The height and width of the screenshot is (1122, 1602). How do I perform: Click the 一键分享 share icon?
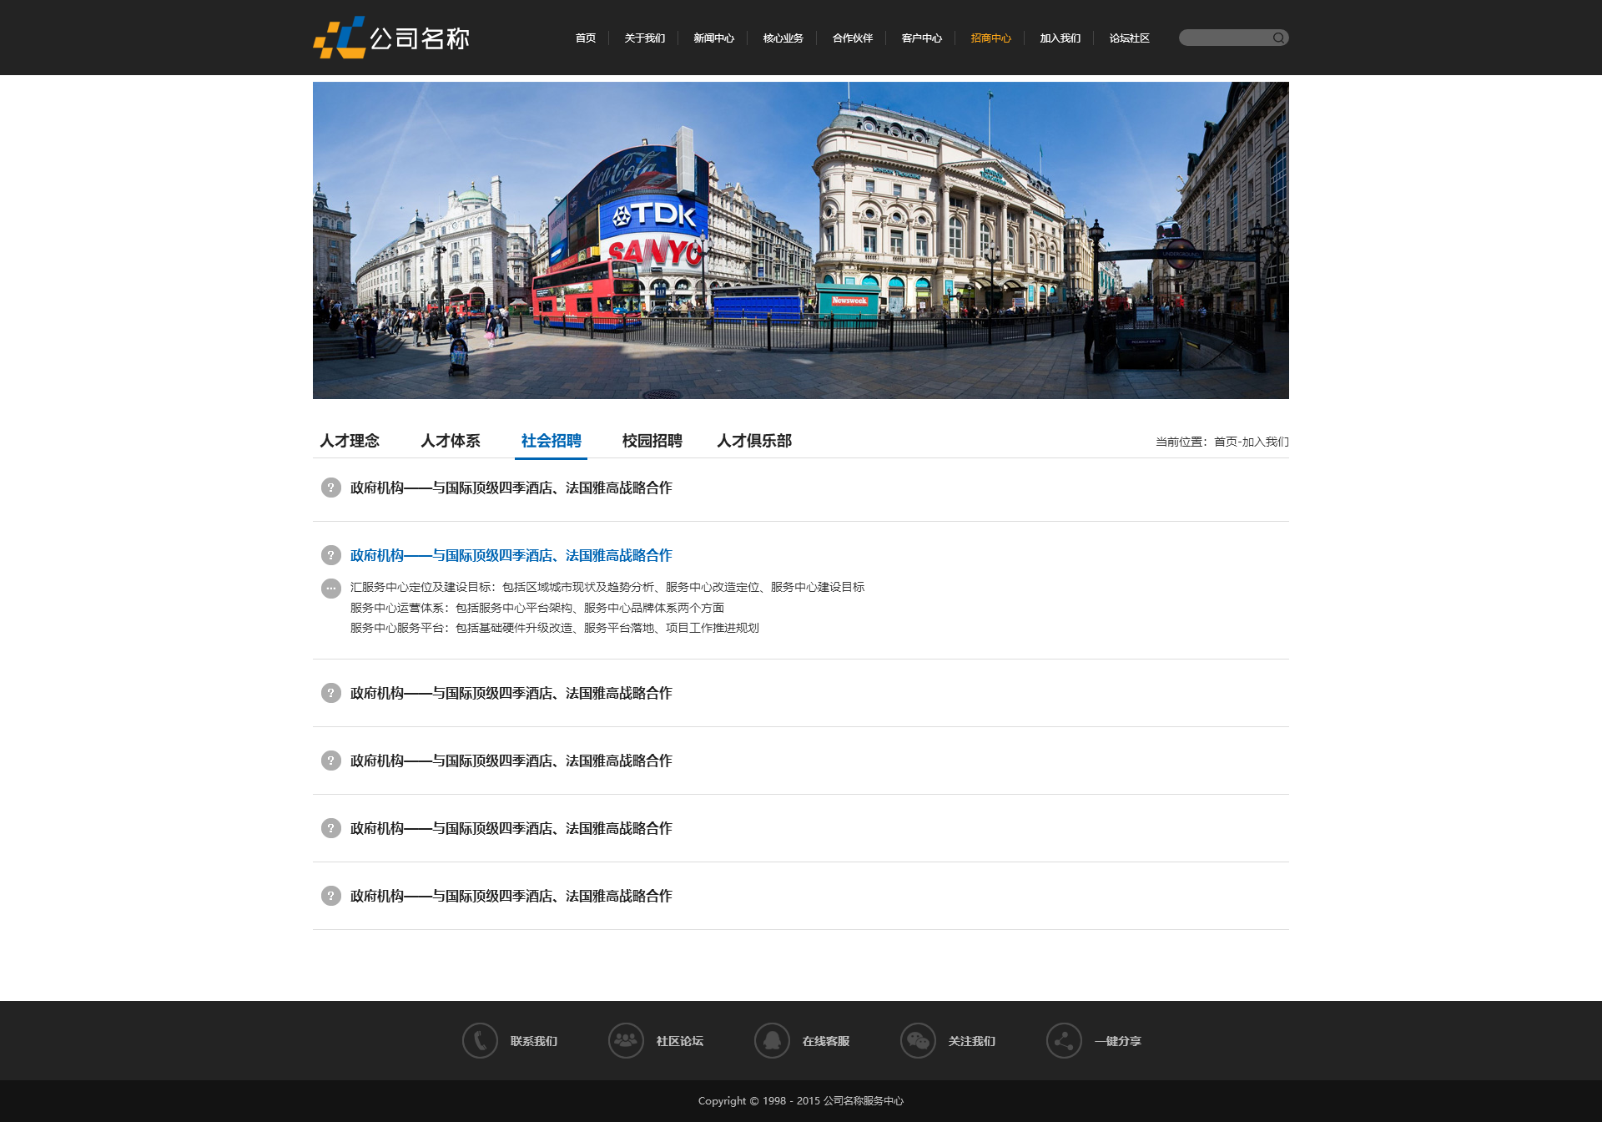[x=1064, y=1040]
